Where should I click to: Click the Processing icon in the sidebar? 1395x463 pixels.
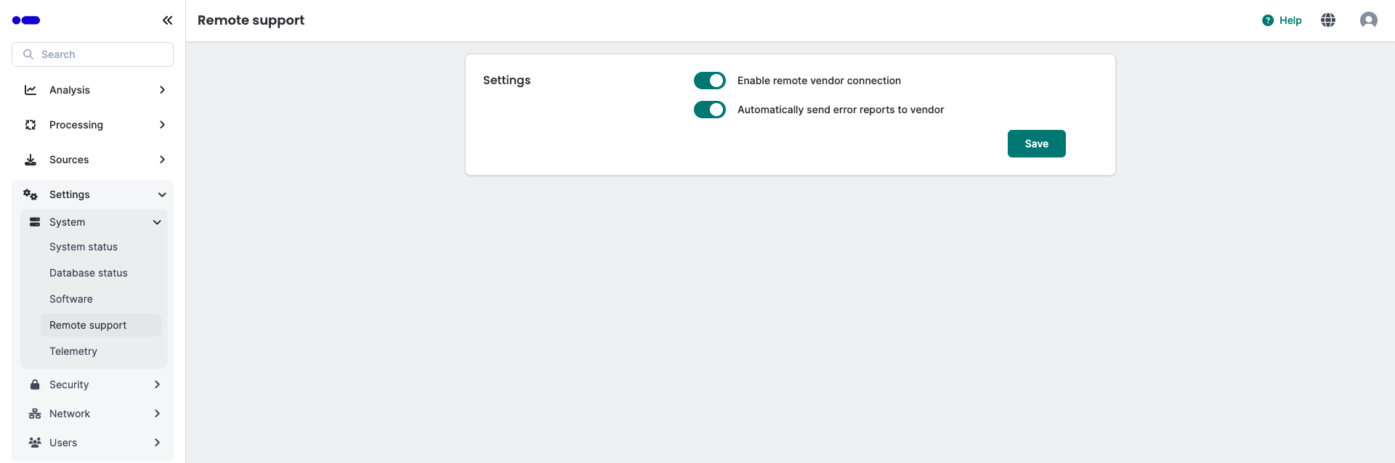coord(30,124)
